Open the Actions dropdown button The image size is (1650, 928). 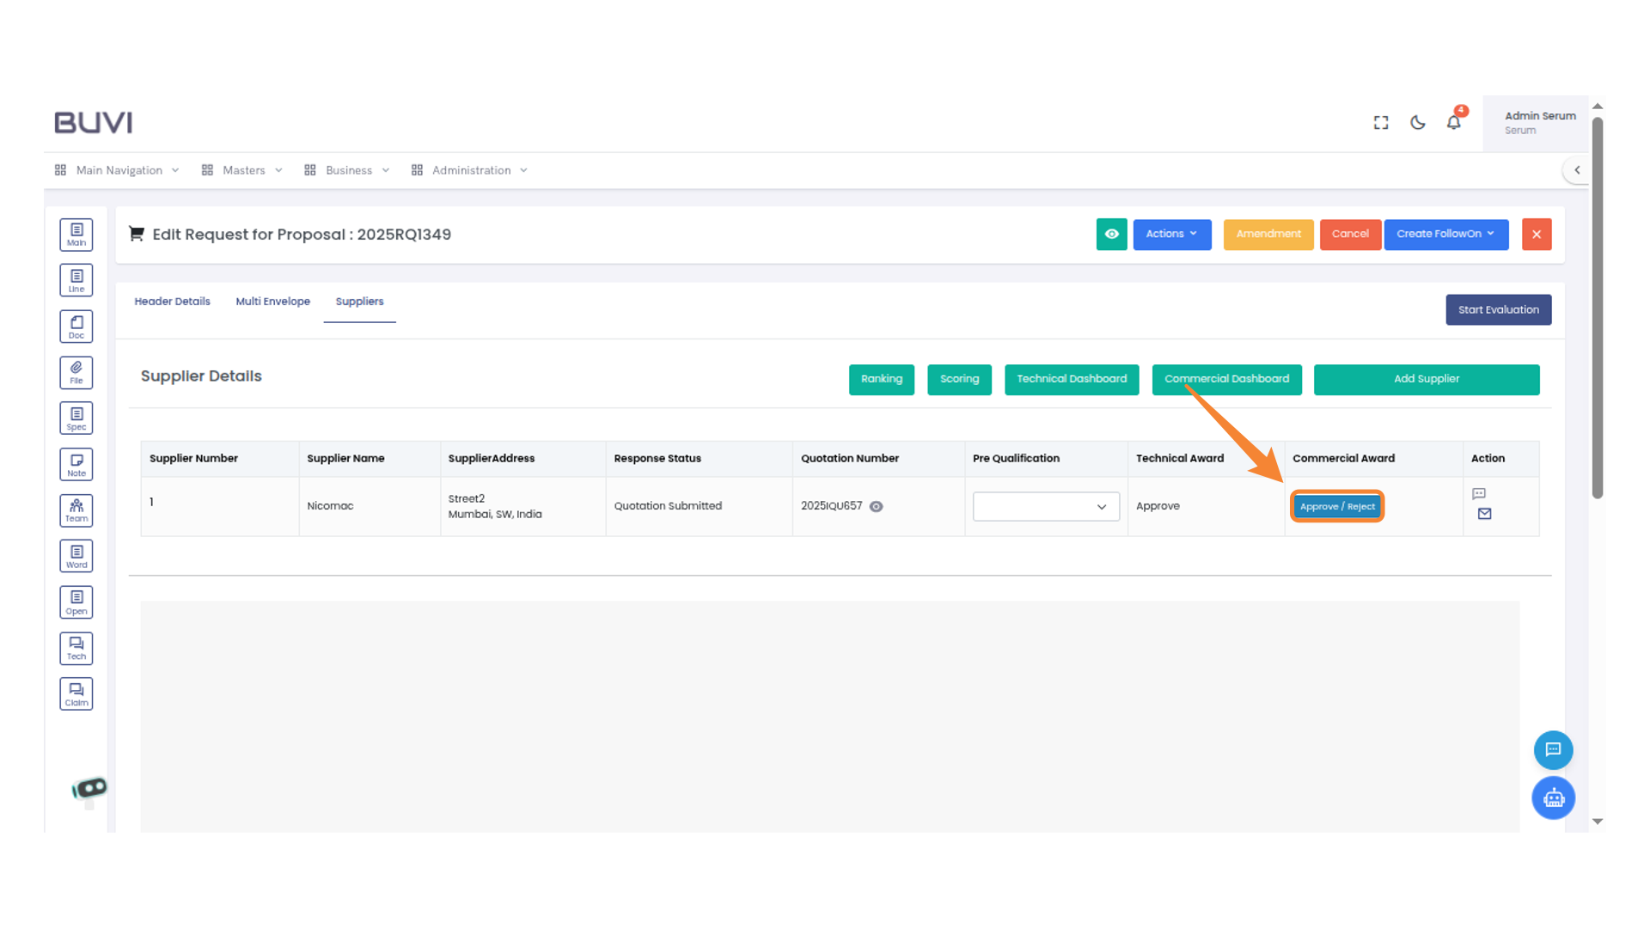click(x=1171, y=234)
